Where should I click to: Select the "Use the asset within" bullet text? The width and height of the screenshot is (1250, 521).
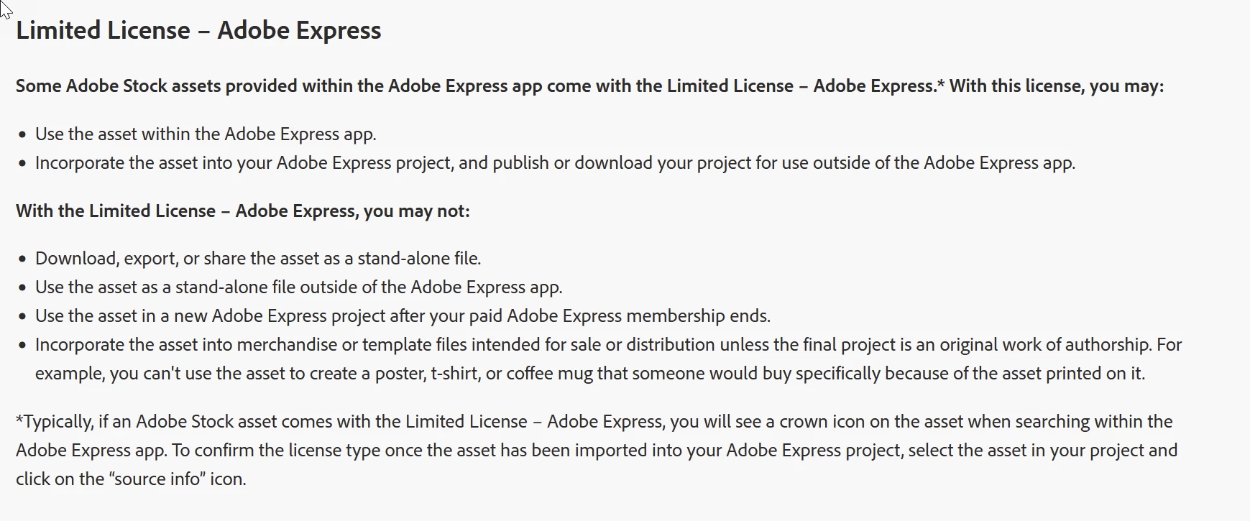pos(206,134)
